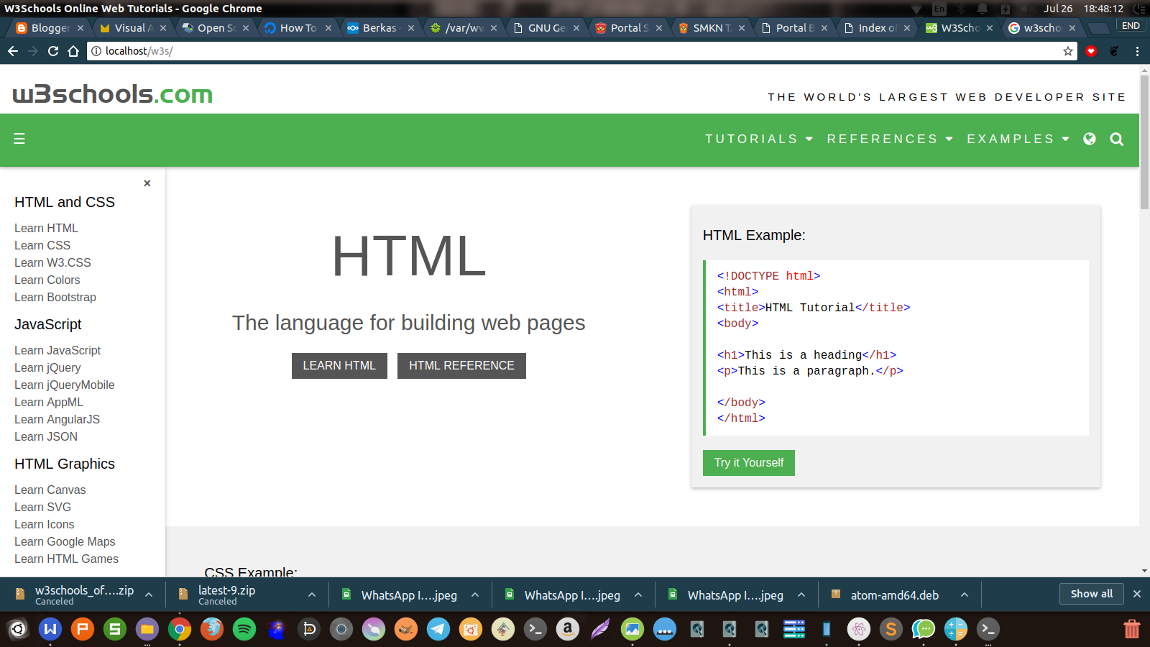Image resolution: width=1150 pixels, height=647 pixels.
Task: Switch to the Google w3scho tab
Action: tap(1041, 28)
